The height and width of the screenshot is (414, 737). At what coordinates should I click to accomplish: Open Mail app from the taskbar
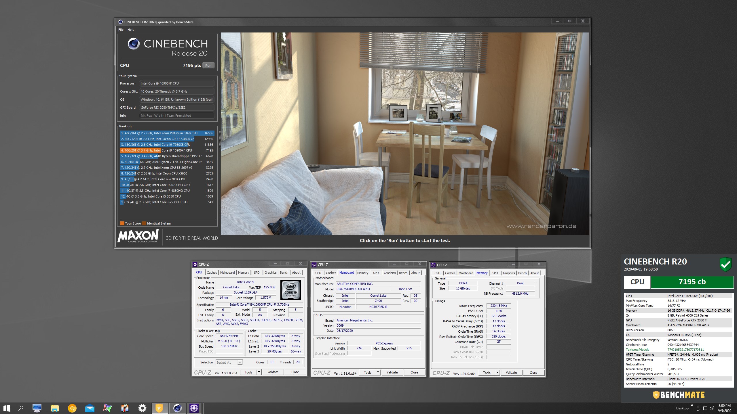coord(90,408)
